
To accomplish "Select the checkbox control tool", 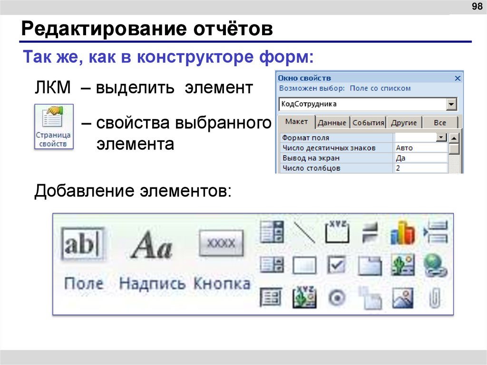I will 338,264.
